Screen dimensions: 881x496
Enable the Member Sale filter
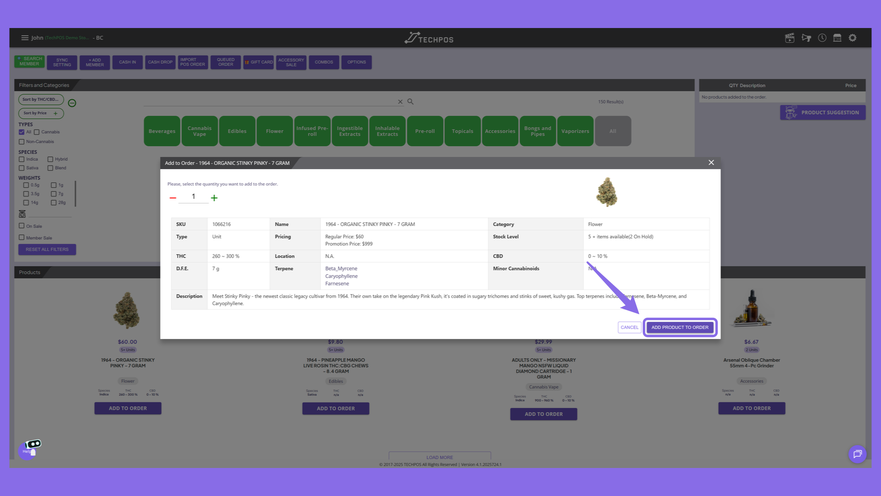pos(22,237)
